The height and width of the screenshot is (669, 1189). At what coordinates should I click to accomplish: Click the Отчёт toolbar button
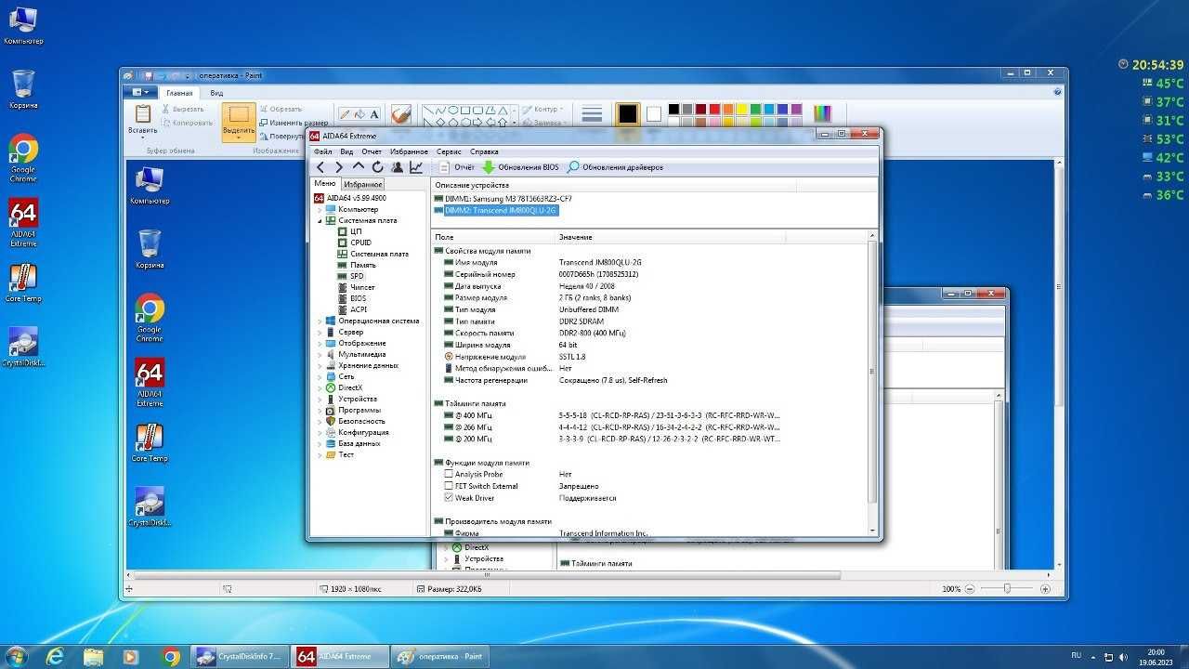[x=456, y=167]
